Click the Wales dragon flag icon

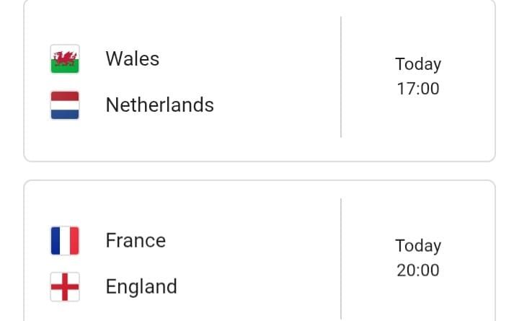[x=65, y=58]
